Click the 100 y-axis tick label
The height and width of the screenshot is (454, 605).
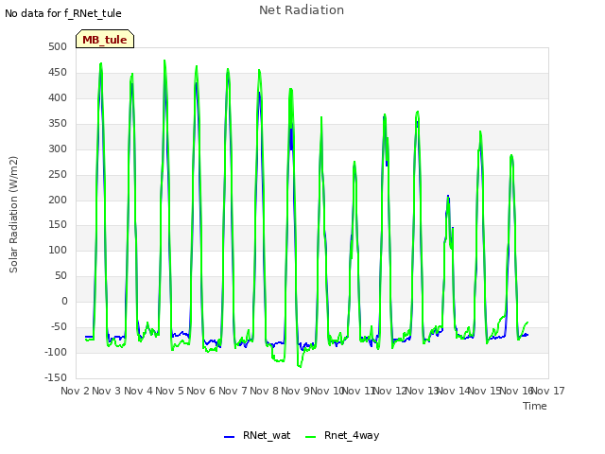coord(58,250)
